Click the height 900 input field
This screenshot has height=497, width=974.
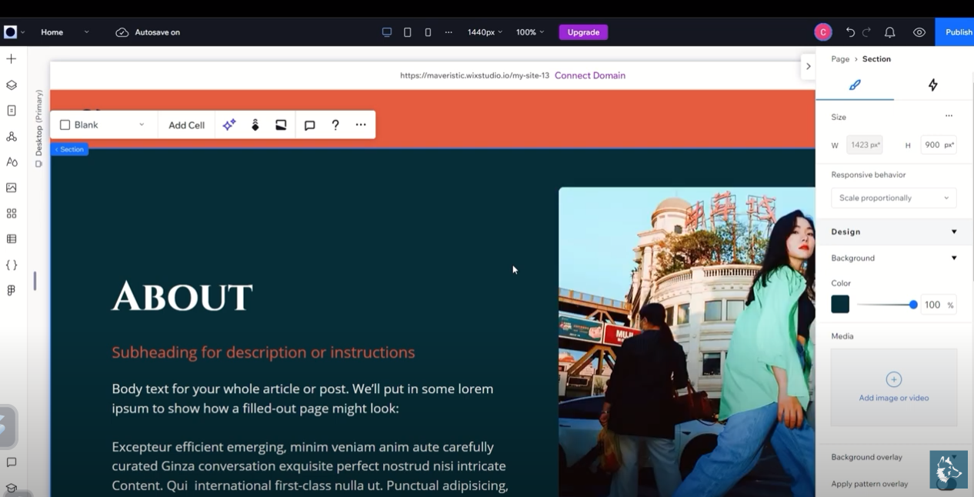(938, 145)
